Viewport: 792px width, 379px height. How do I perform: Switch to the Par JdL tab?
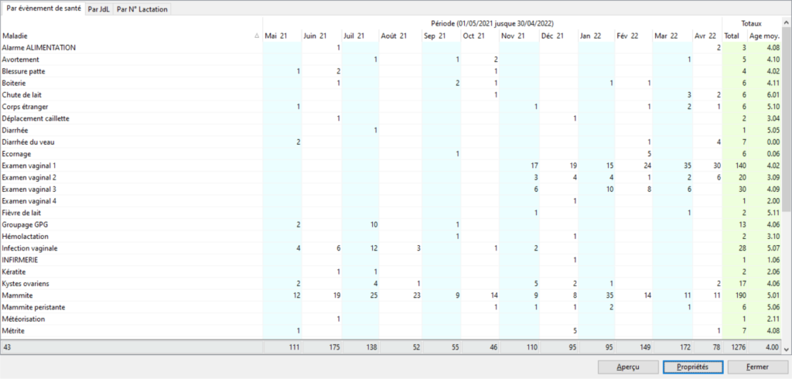[x=99, y=9]
